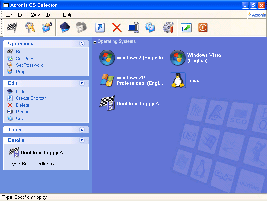Click the menu bar drag handle grip
Image resolution: width=267 pixels, height=201 pixels.
2,14
